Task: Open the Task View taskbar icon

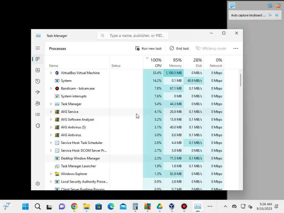Action: pyautogui.click(x=50, y=206)
